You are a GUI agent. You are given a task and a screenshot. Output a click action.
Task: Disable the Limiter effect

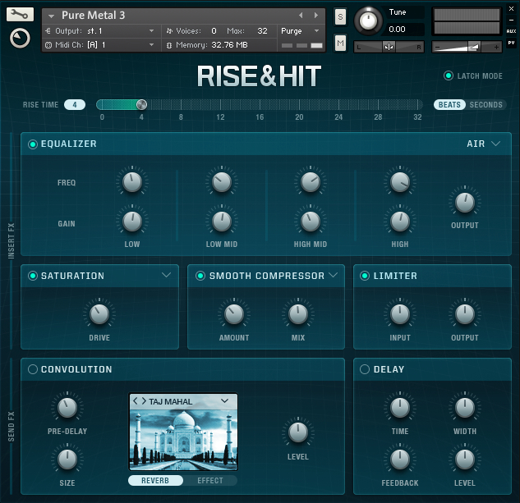pos(365,276)
